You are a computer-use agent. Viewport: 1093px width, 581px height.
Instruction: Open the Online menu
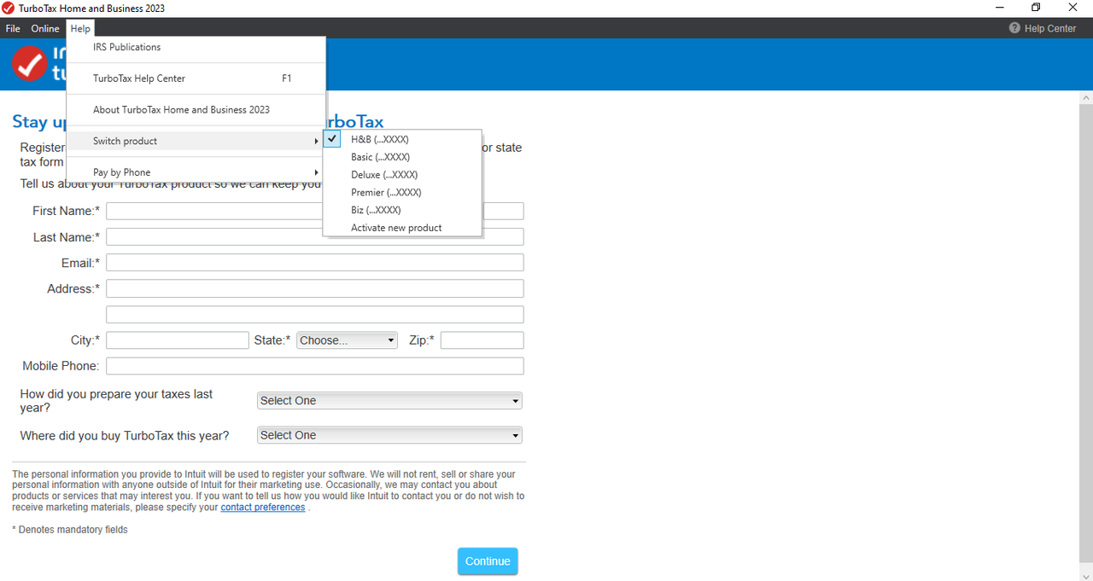(x=45, y=28)
